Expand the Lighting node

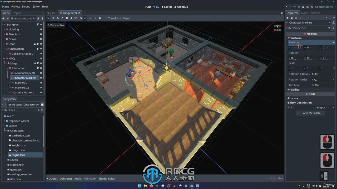point(4,29)
